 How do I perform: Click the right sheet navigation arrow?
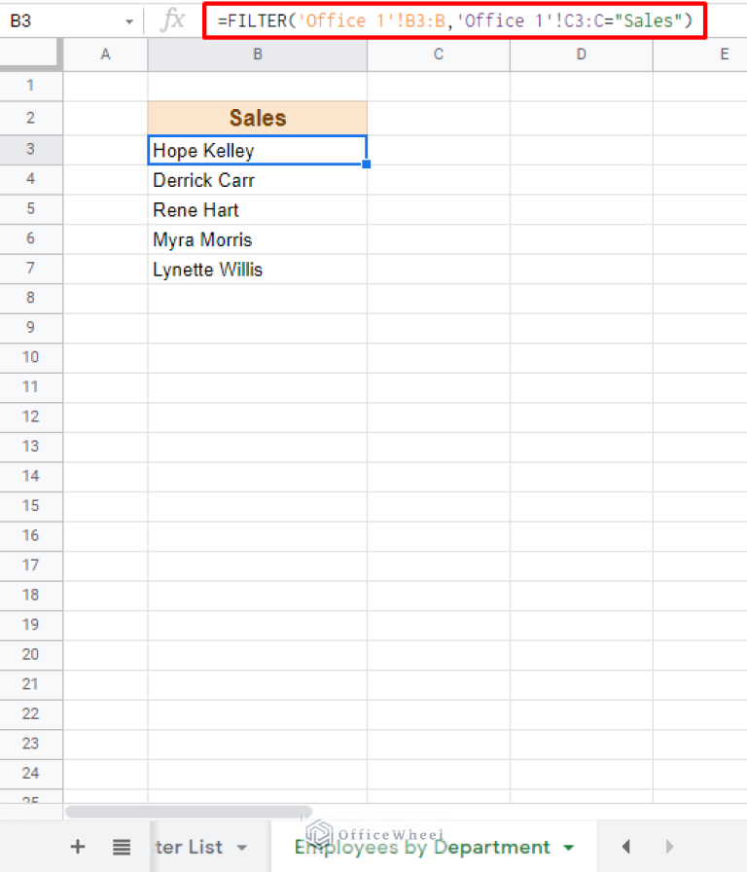pos(669,847)
